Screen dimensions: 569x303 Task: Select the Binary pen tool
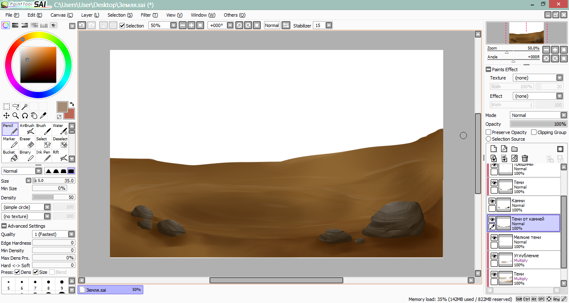tap(27, 156)
